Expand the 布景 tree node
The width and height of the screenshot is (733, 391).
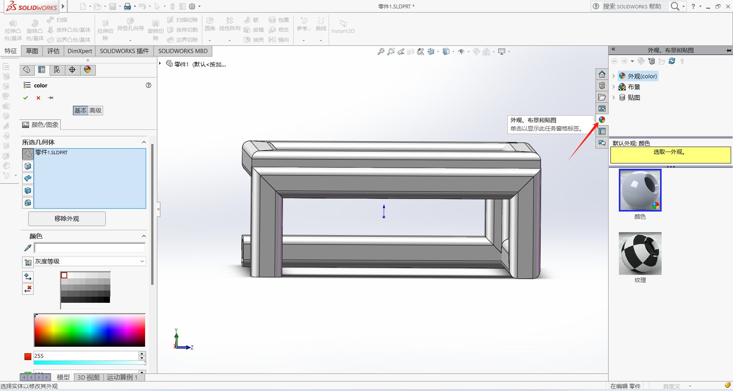(614, 87)
